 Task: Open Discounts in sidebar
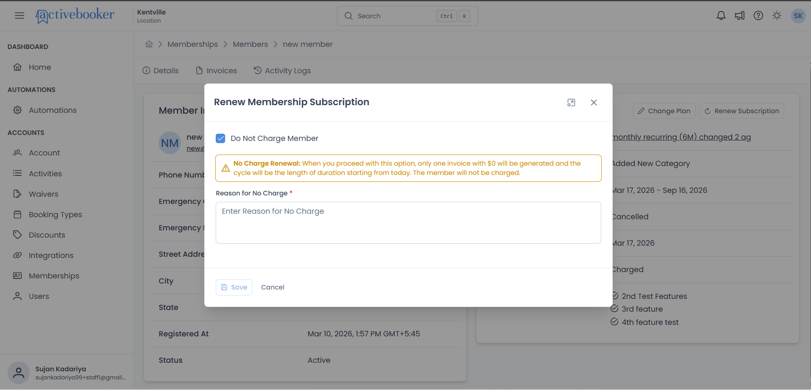(47, 235)
